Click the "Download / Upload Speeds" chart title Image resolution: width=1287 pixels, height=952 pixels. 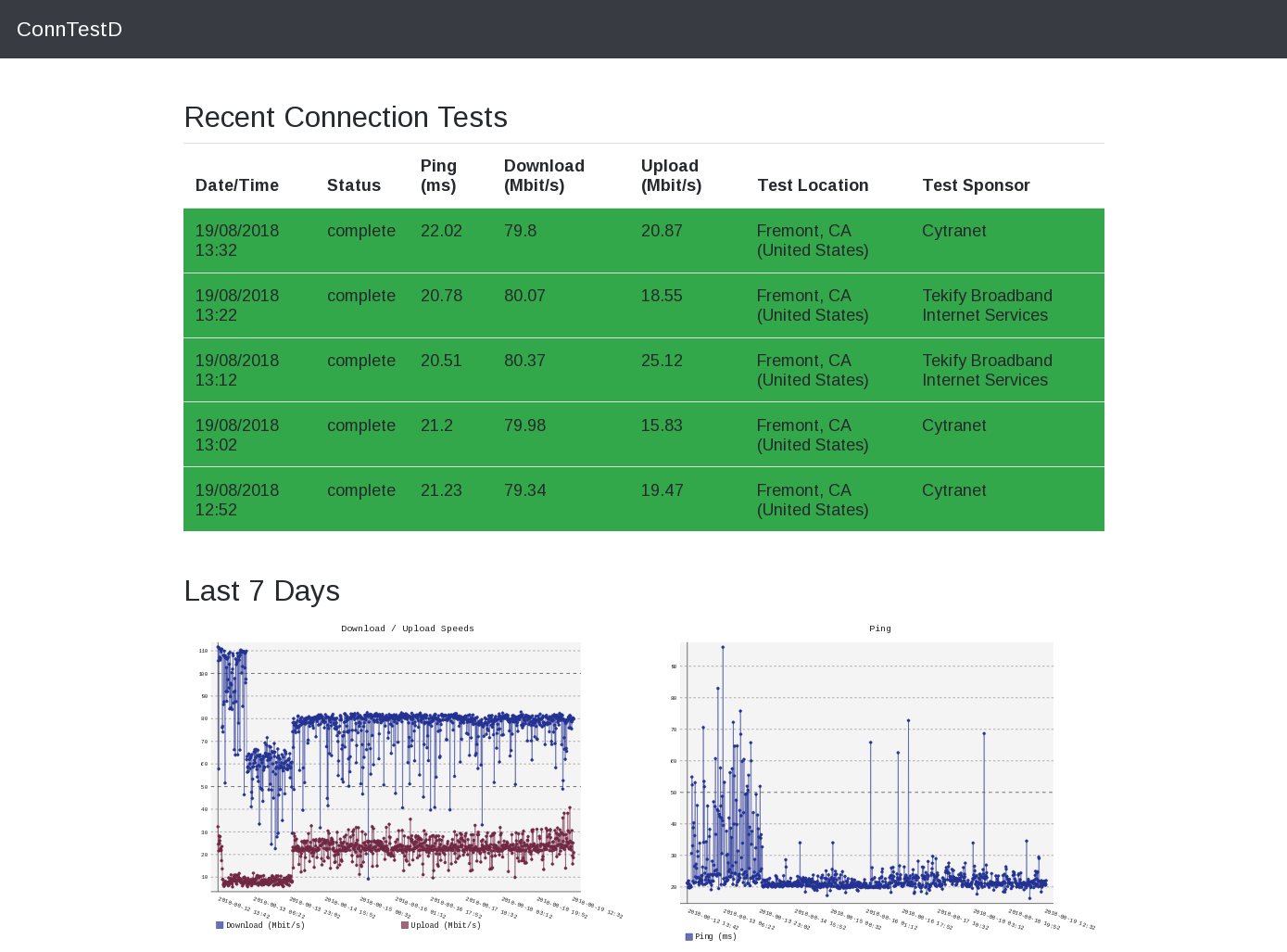(x=408, y=628)
